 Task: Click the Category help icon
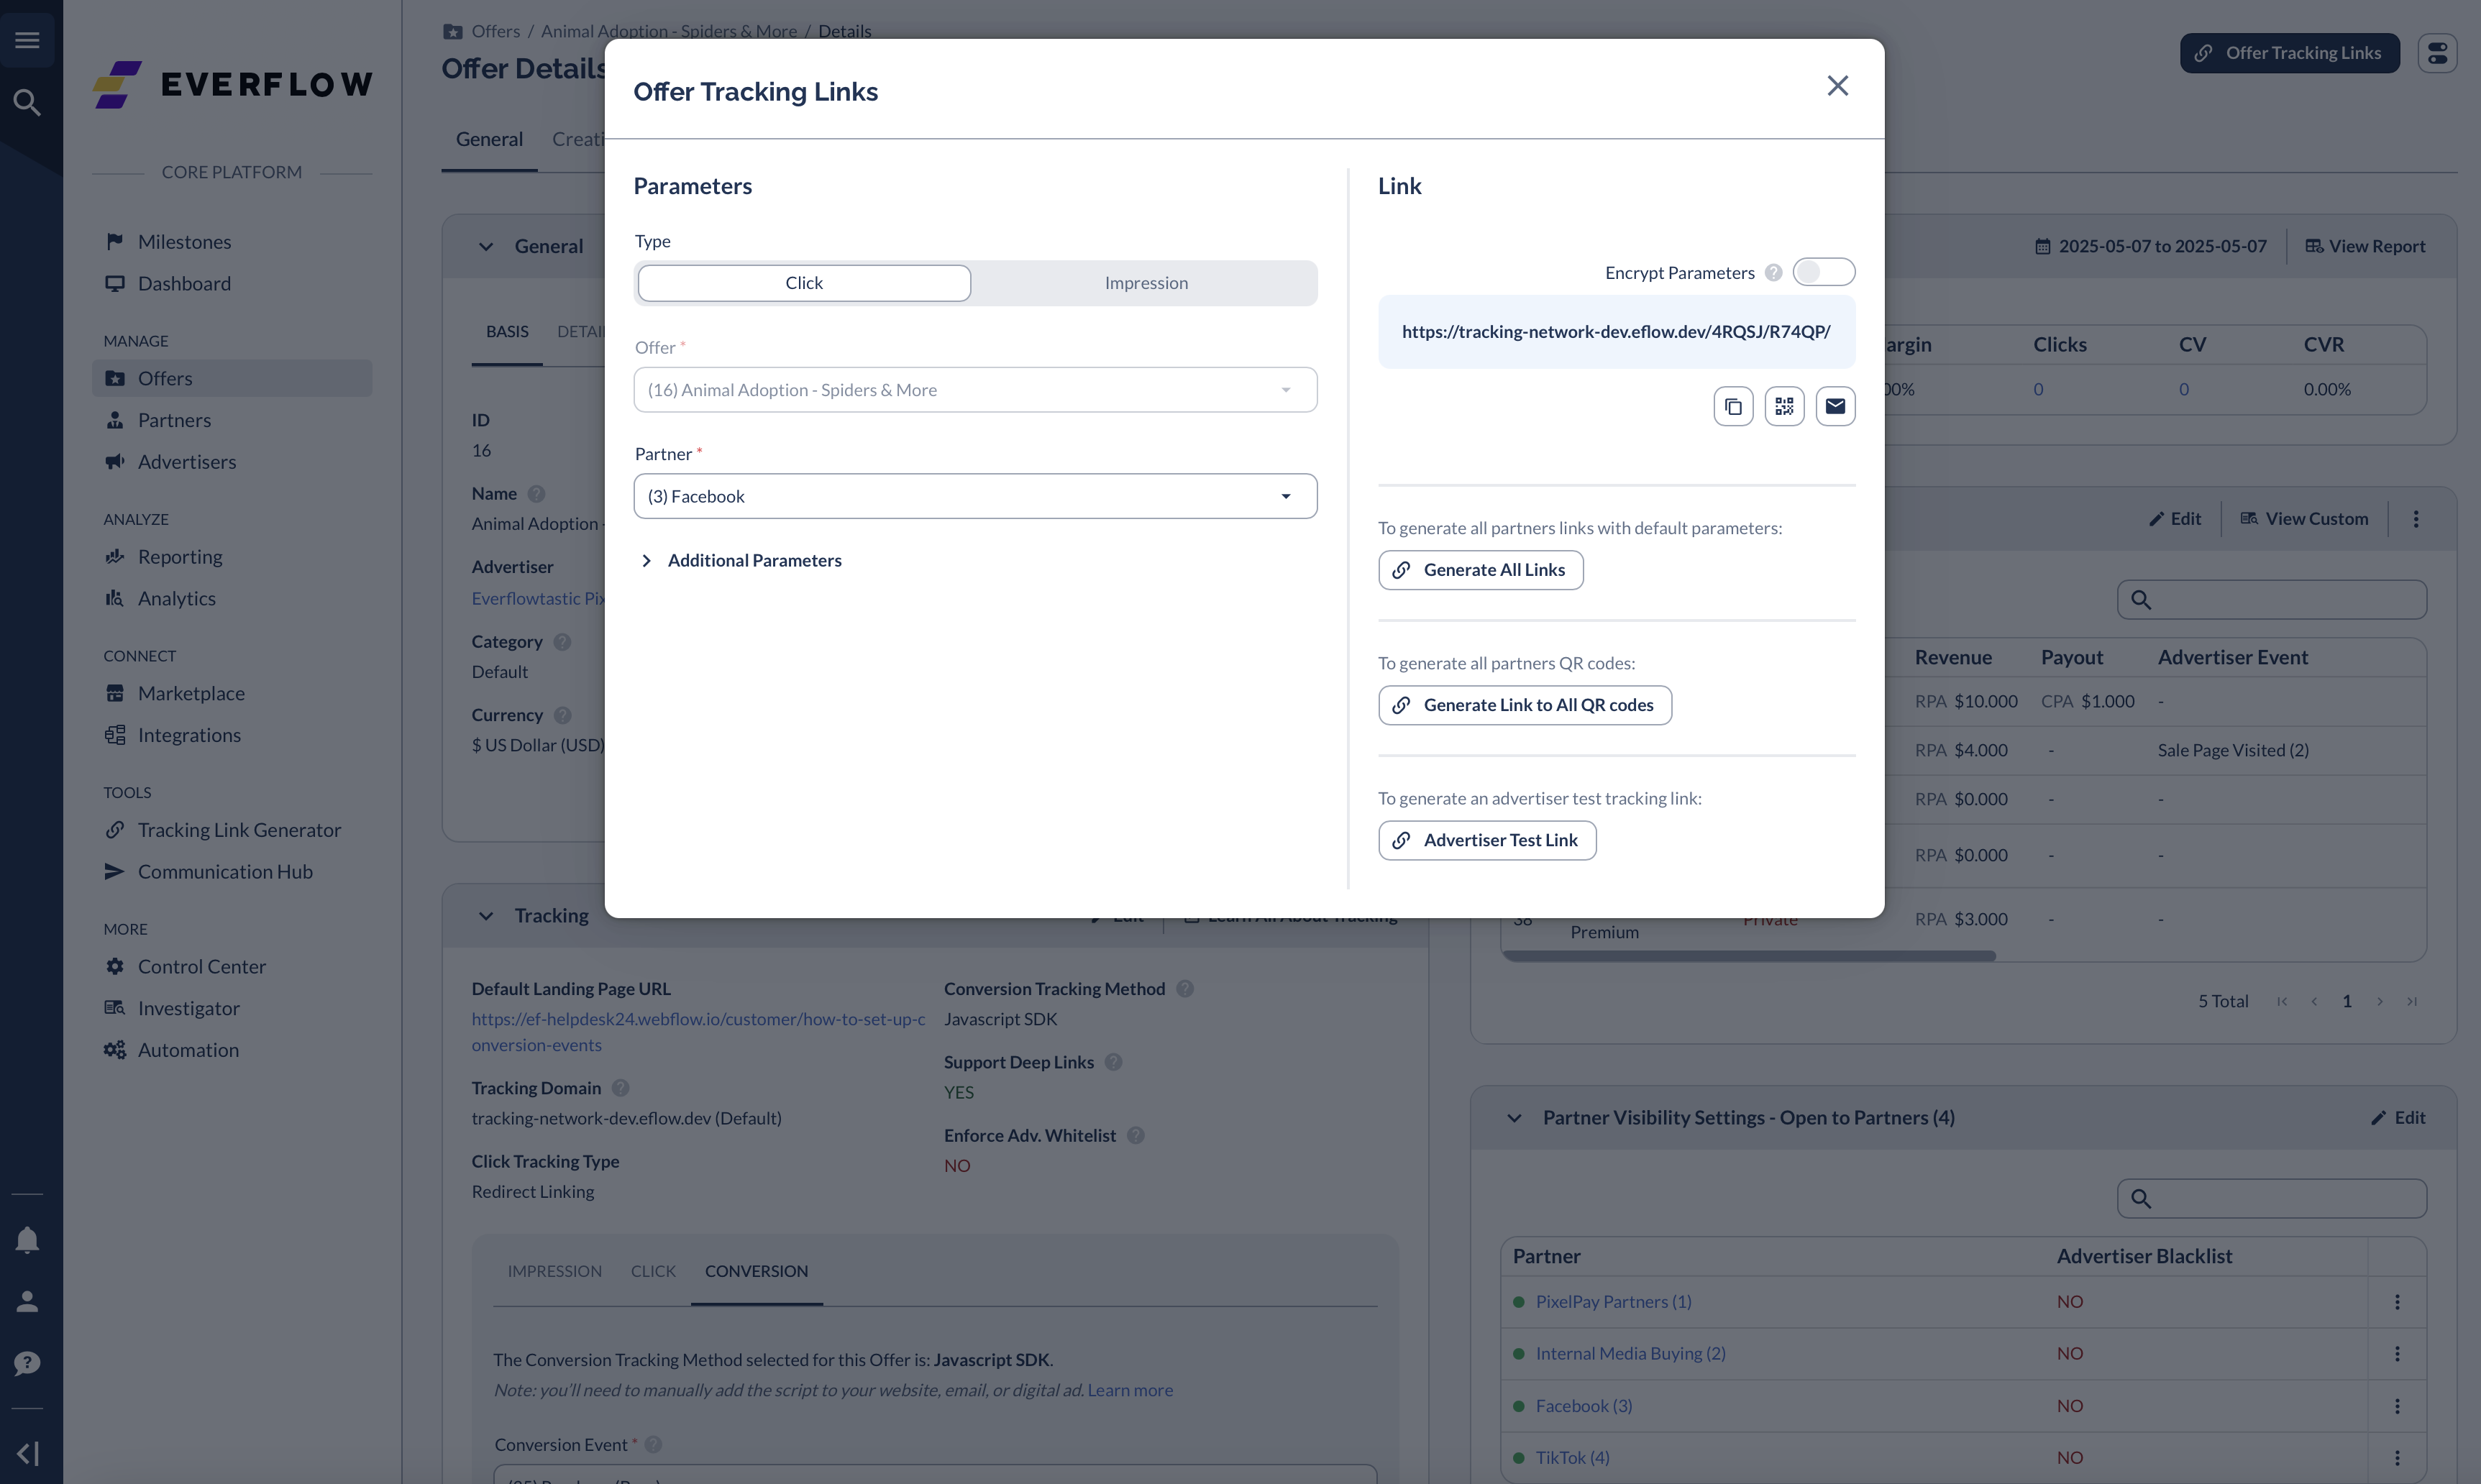pyautogui.click(x=562, y=642)
